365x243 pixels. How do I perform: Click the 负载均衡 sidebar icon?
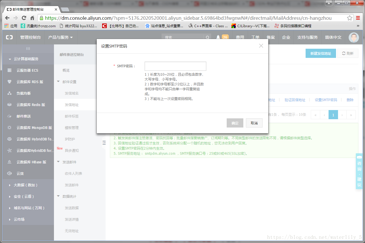(9, 93)
